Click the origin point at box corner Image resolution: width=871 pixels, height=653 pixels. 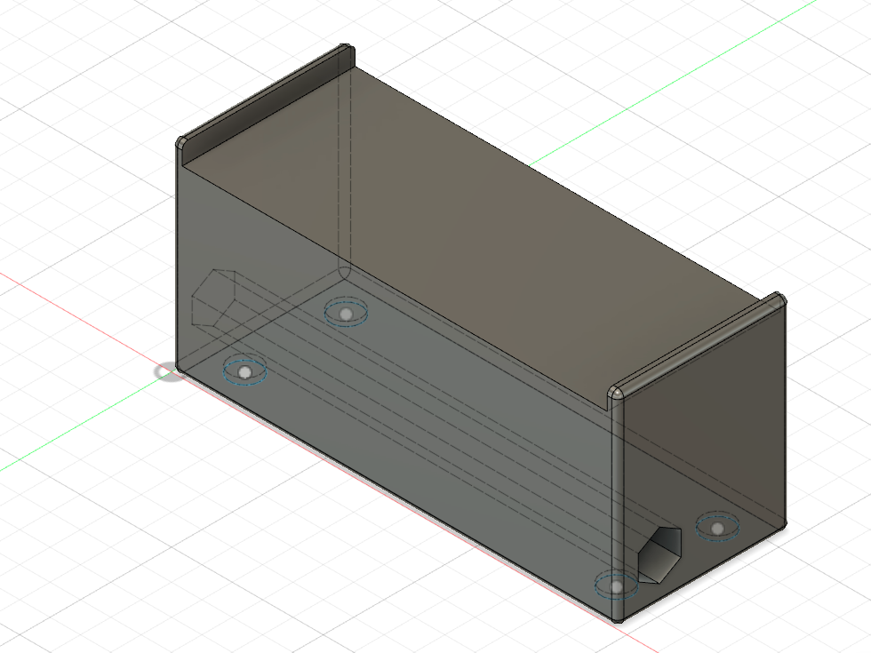171,371
